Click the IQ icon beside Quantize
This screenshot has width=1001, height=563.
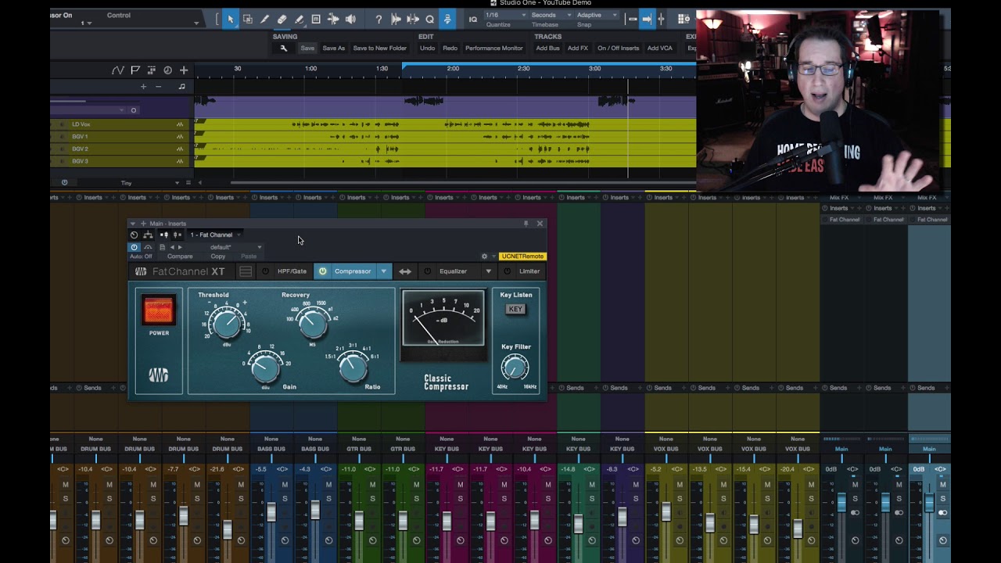tap(472, 19)
